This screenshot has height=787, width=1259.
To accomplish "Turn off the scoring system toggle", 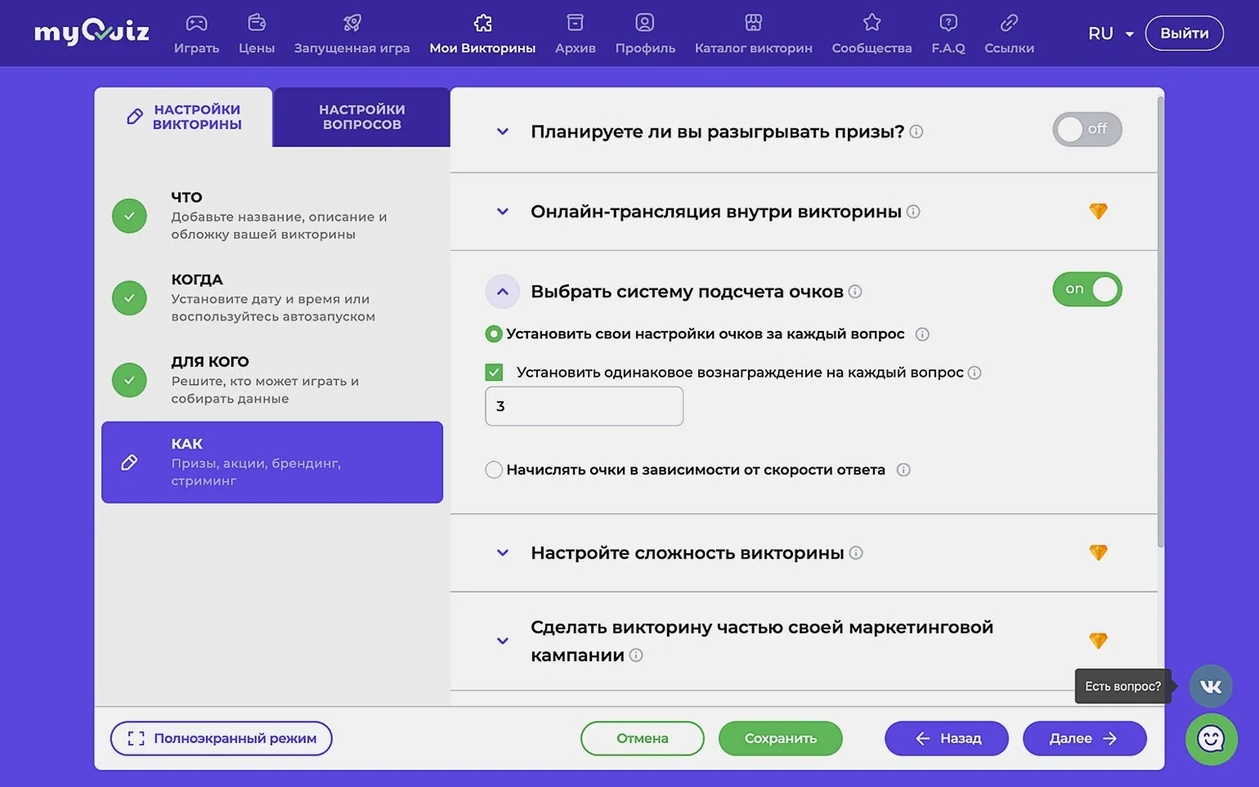I will point(1087,289).
